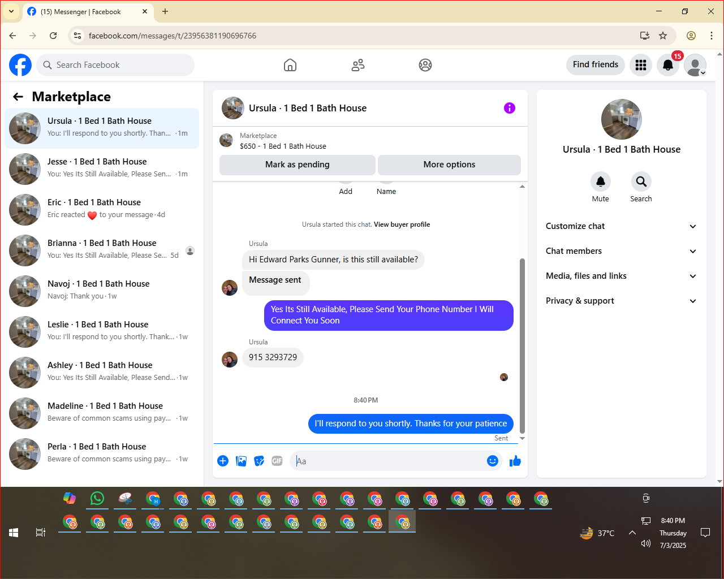The height and width of the screenshot is (579, 724).
Task: Open the tab search dropdown arrow
Action: tap(11, 11)
